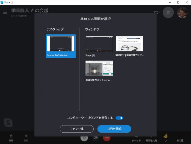This screenshot has width=191, height=144.
Task: Click the Generic PnP Monitor label
Action: click(57, 55)
